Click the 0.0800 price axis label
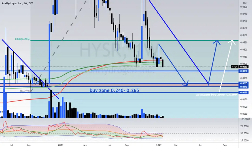The height and width of the screenshot is (148, 252). point(244,7)
